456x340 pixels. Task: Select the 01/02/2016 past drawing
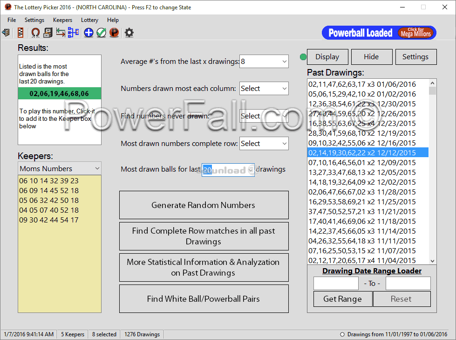click(368, 94)
